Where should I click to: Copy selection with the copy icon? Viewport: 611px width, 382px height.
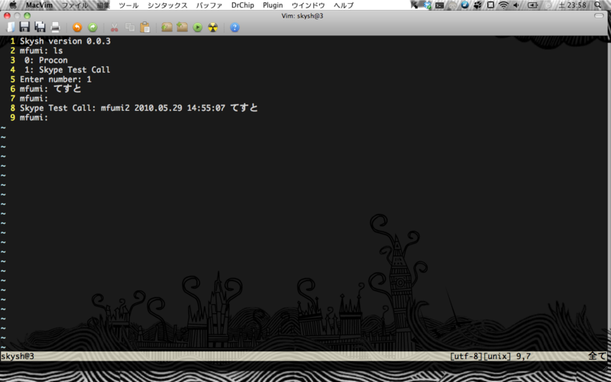130,28
